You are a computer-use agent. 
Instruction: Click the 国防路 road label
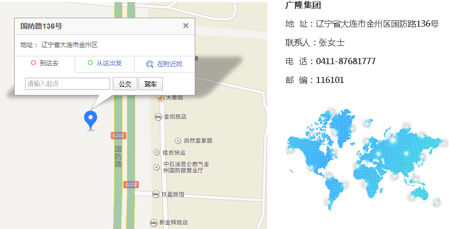point(118,156)
